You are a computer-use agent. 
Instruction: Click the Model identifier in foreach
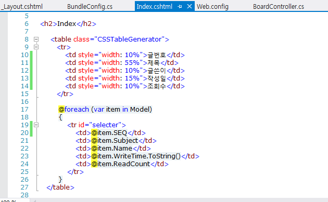140,110
